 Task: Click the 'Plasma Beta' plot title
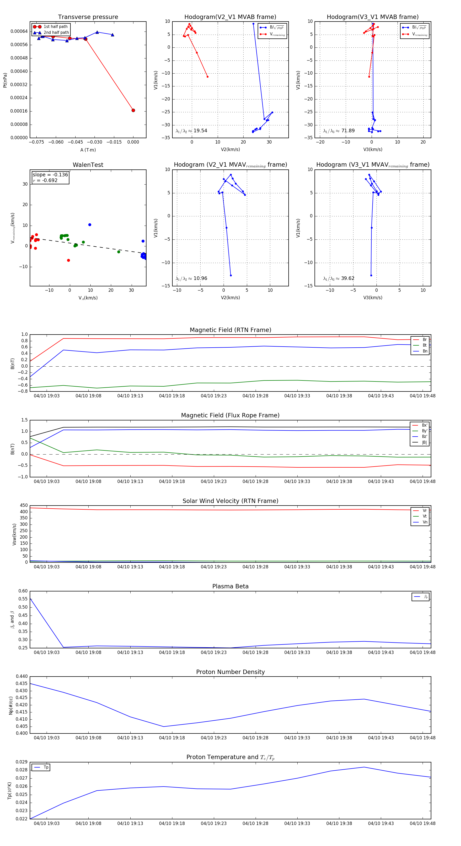point(230,586)
